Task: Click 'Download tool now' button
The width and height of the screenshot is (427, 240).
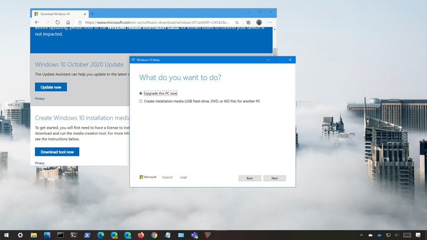Action: coord(57,152)
